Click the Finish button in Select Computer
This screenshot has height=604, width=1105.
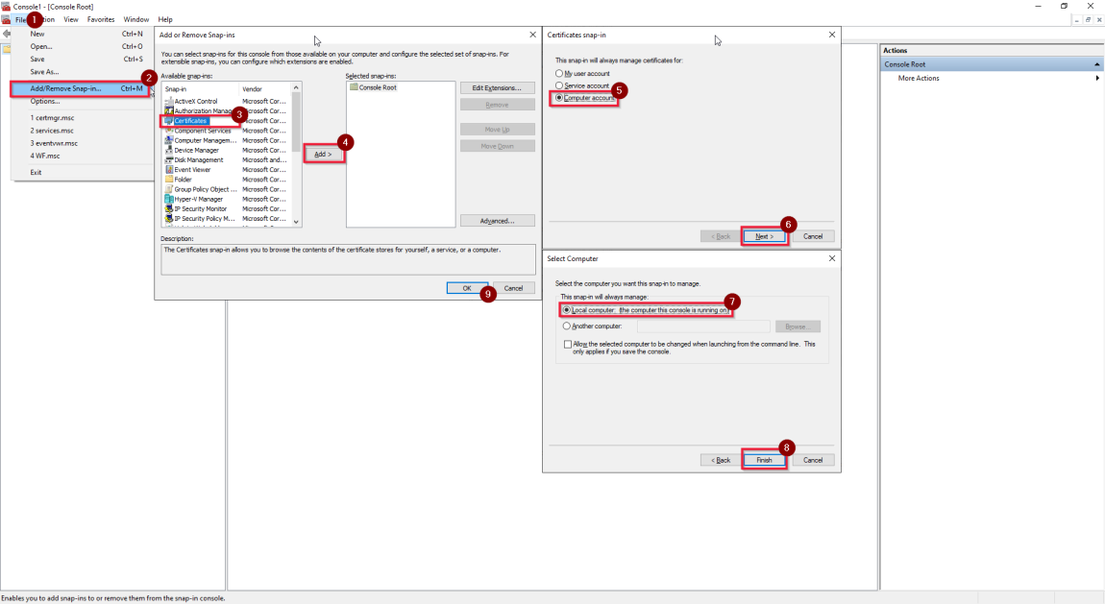tap(764, 459)
